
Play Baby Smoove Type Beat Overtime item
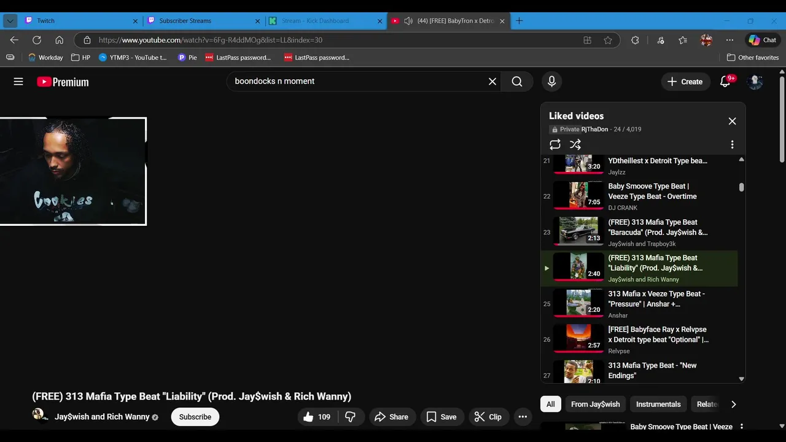click(x=639, y=196)
